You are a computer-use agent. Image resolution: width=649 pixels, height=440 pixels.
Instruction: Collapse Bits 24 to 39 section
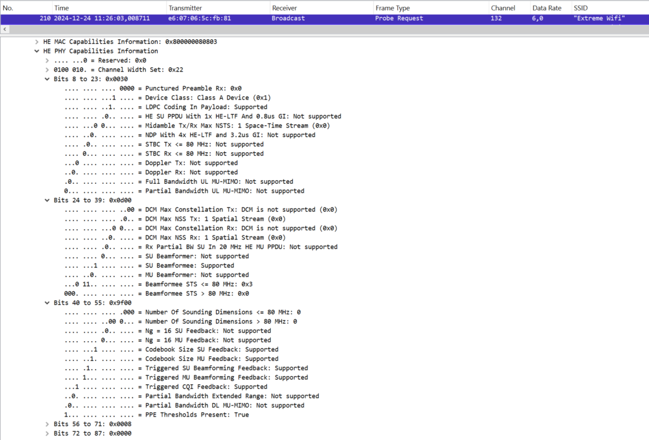(47, 200)
